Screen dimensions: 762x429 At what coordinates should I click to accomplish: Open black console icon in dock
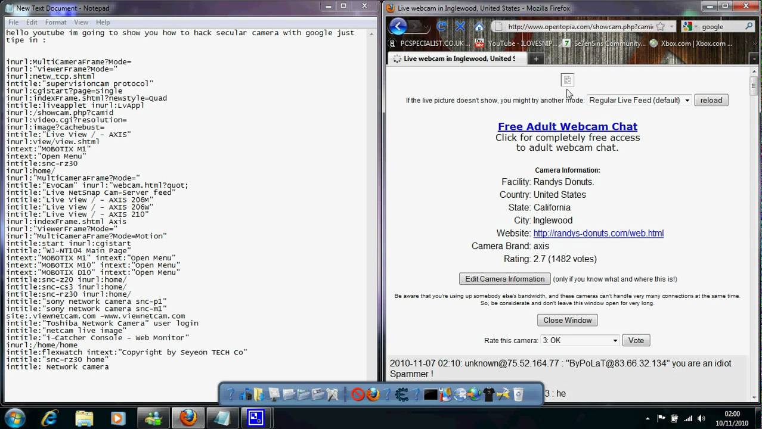pyautogui.click(x=430, y=394)
